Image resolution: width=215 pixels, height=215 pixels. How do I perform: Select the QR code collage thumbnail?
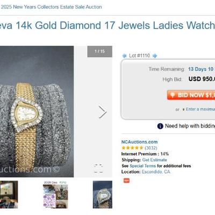pos(55,195)
